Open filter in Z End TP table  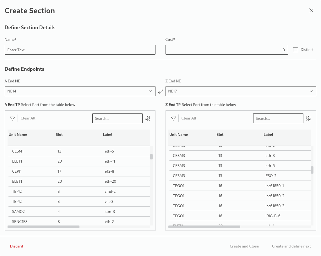[x=173, y=118]
